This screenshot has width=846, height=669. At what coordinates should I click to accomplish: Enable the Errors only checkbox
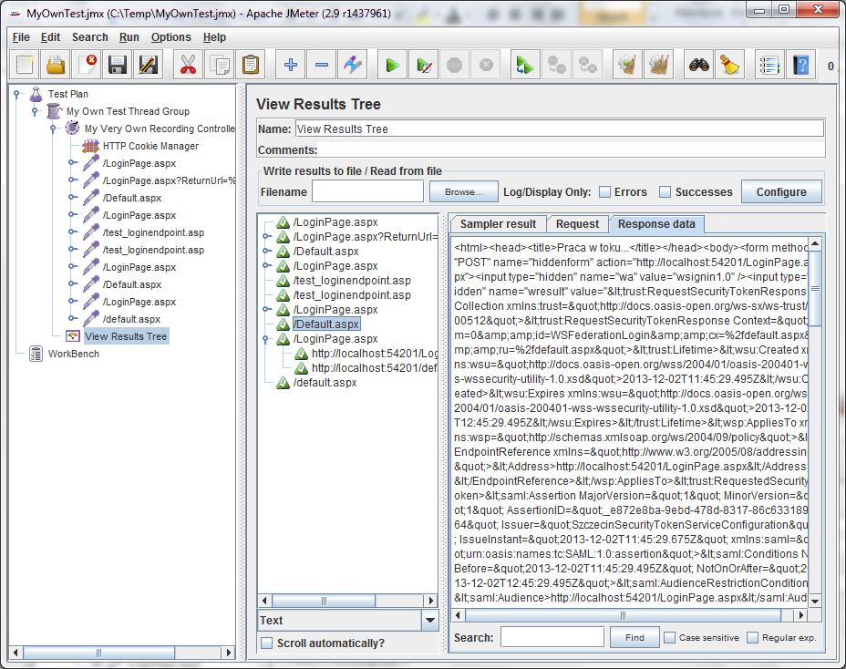pyautogui.click(x=604, y=191)
